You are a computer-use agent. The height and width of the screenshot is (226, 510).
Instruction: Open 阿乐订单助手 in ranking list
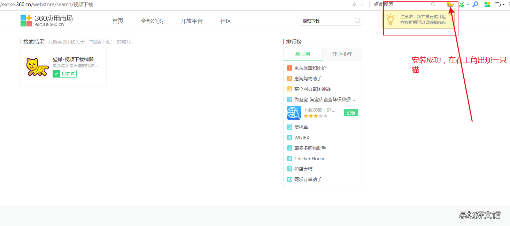[308, 179]
